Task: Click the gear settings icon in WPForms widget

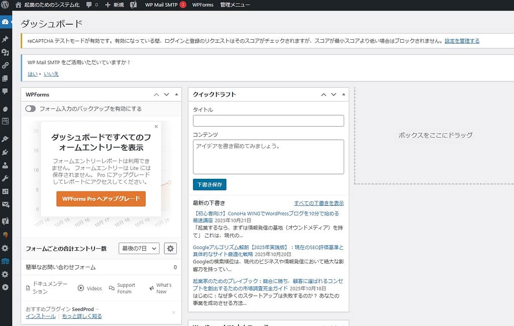Action: [170, 248]
